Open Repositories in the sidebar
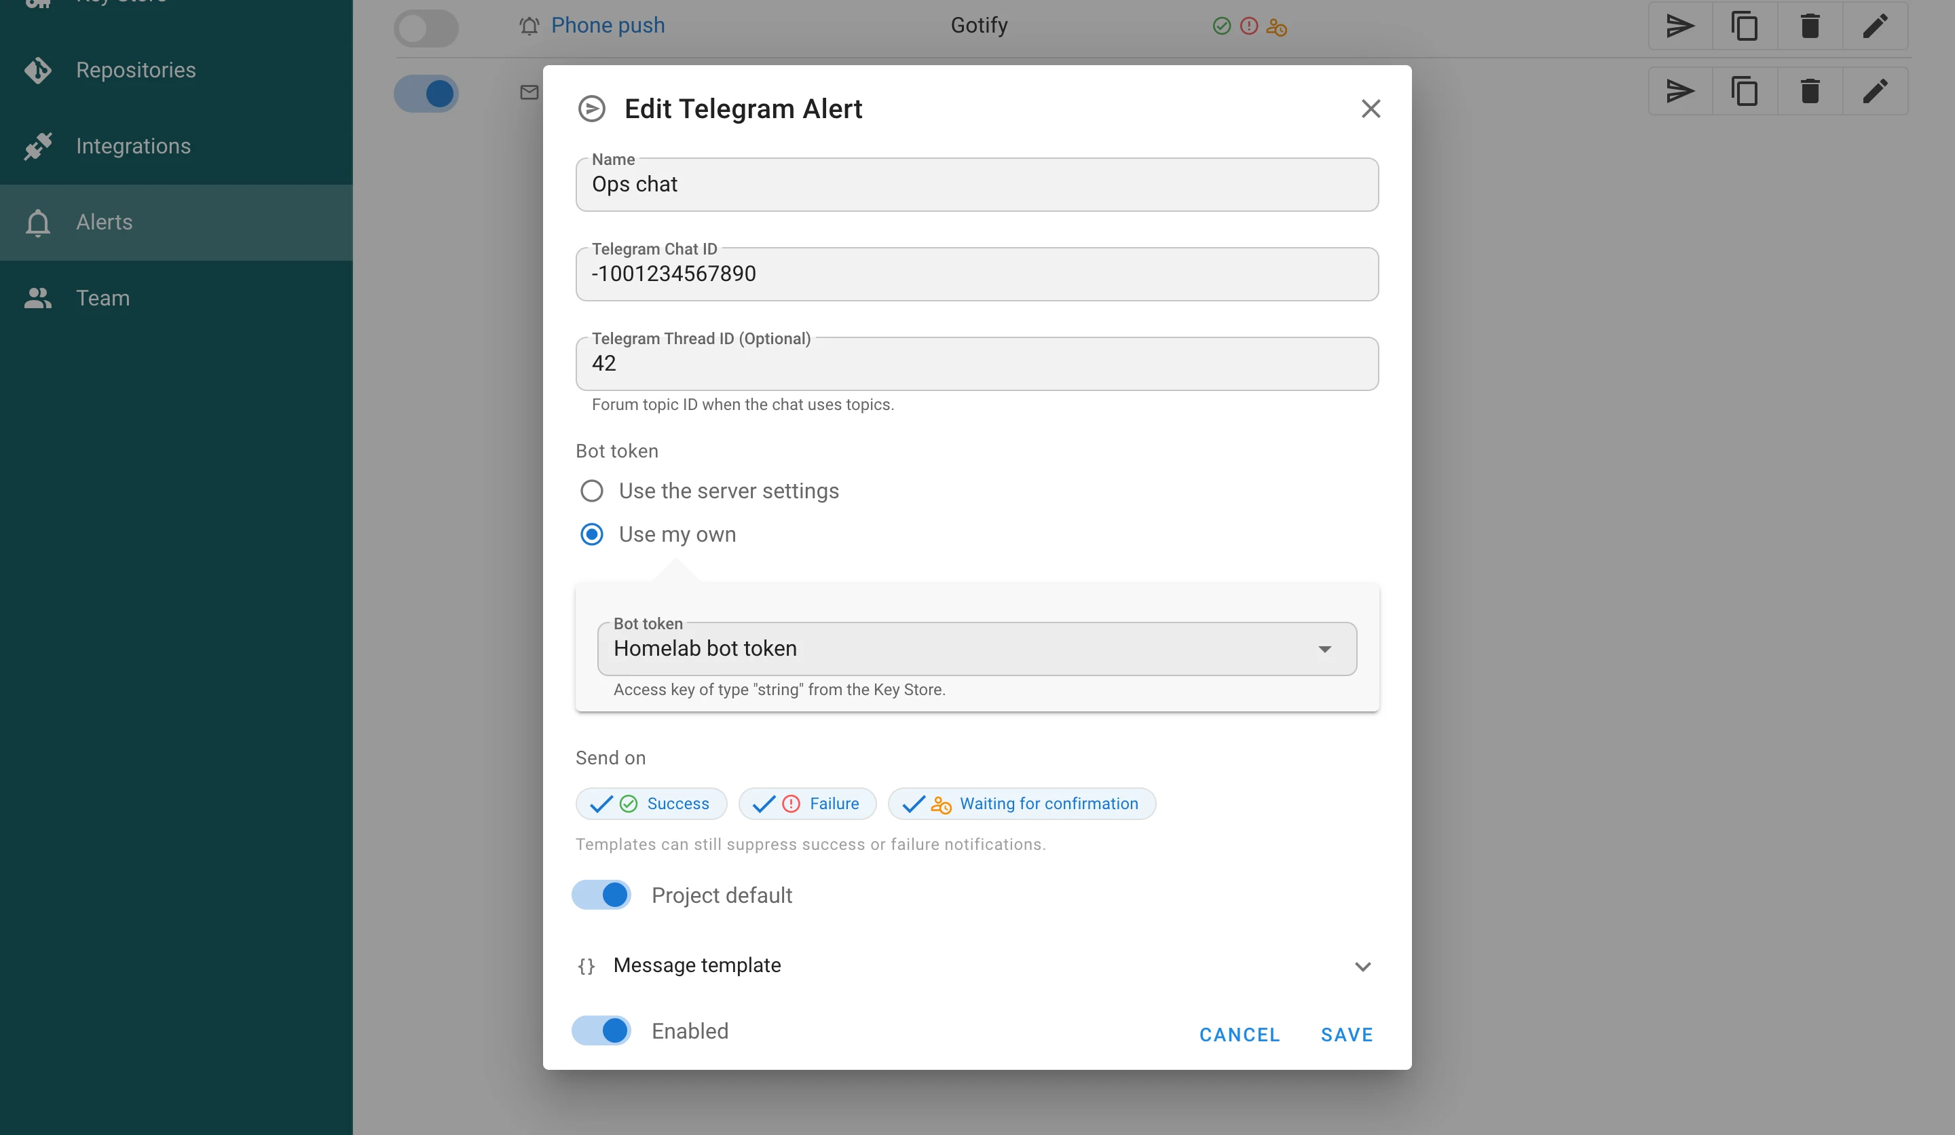The width and height of the screenshot is (1955, 1135). tap(176, 70)
